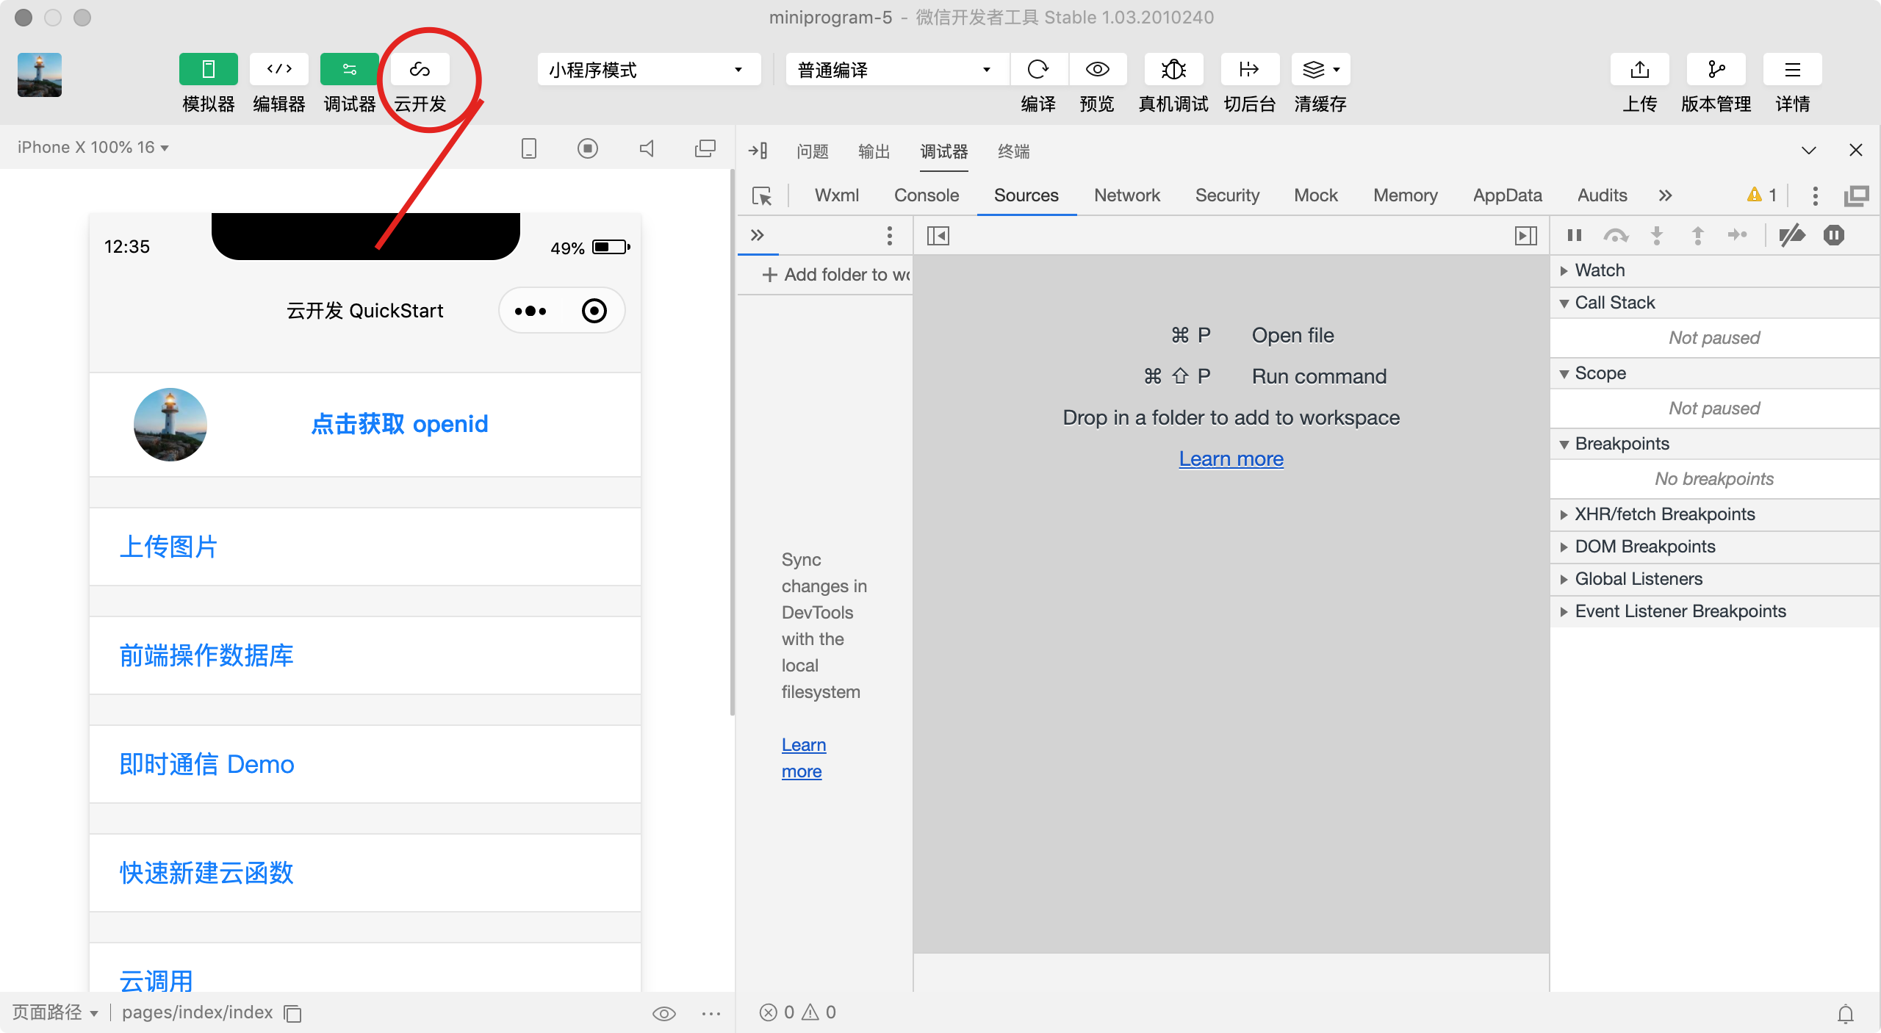The height and width of the screenshot is (1033, 1881).
Task: Switch to the Console tab
Action: click(926, 195)
